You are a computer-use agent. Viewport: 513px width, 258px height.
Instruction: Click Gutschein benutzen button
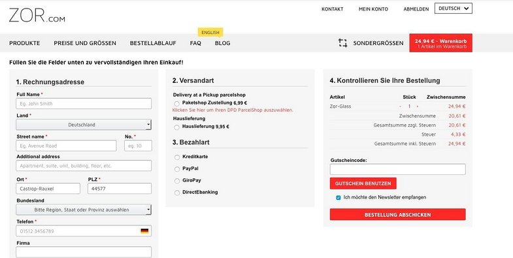(x=363, y=184)
